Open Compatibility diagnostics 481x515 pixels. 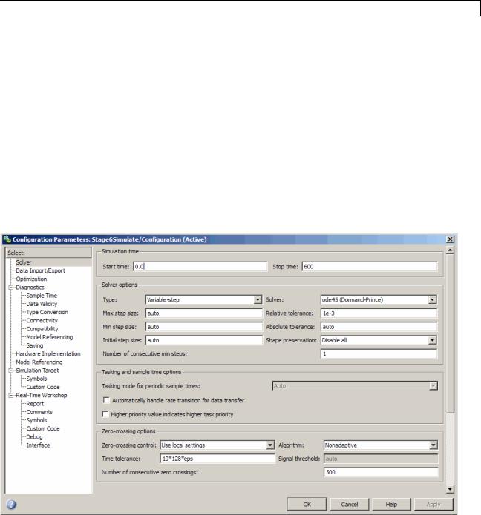(42, 329)
